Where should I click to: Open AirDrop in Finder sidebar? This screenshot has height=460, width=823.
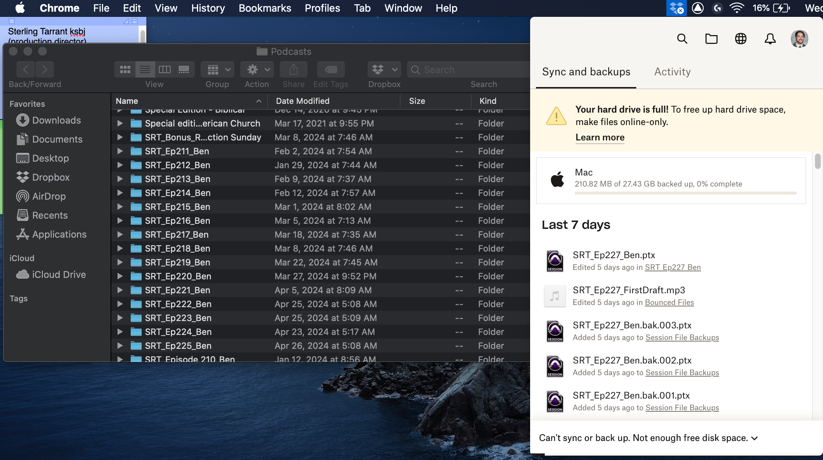[x=49, y=196]
